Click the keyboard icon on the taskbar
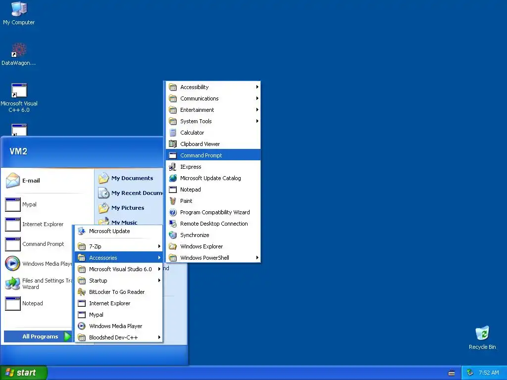This screenshot has height=380, width=507. point(452,373)
